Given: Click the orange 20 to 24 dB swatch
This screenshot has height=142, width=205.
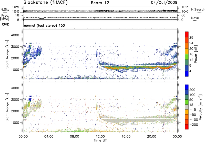Looking at the screenshot, I should click(x=187, y=46).
